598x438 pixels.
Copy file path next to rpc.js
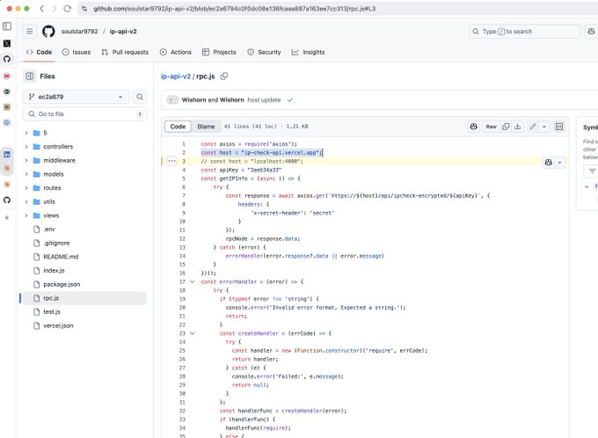tap(224, 76)
